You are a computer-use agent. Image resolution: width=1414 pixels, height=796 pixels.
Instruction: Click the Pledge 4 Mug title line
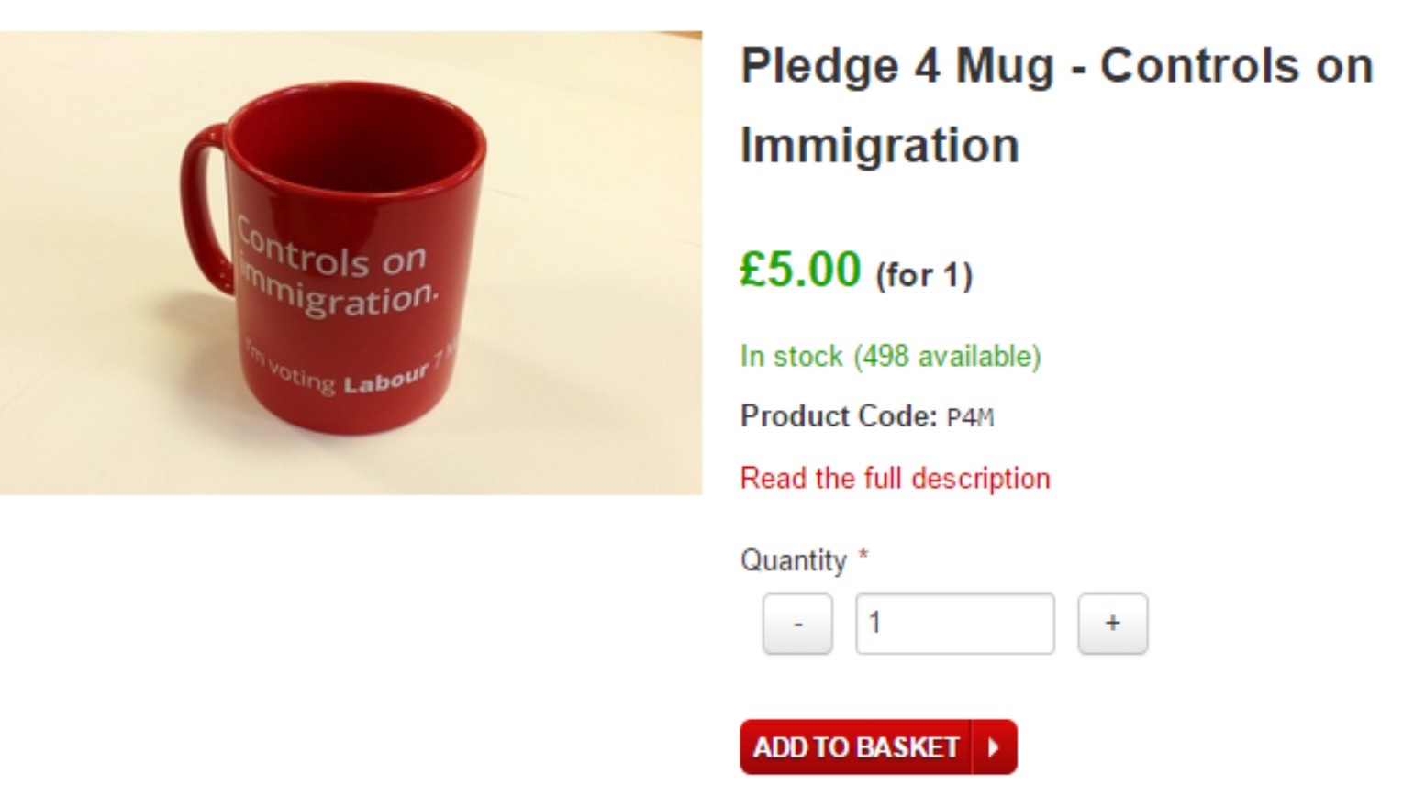coord(1057,66)
